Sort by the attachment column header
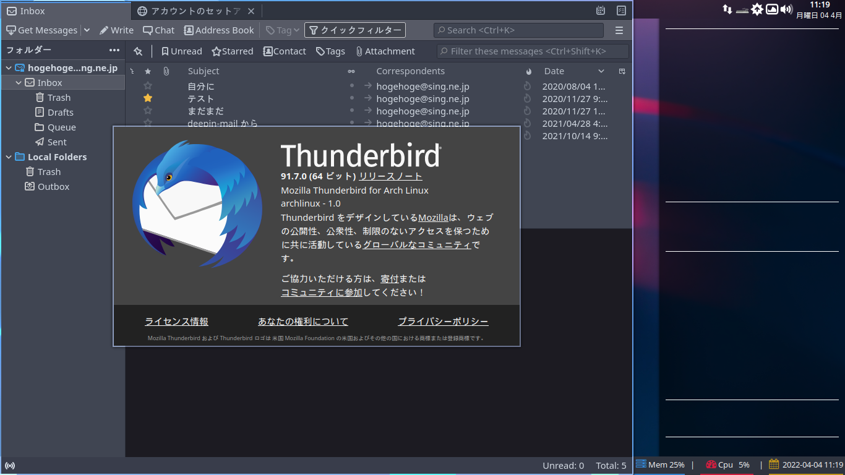845x475 pixels. click(x=166, y=71)
